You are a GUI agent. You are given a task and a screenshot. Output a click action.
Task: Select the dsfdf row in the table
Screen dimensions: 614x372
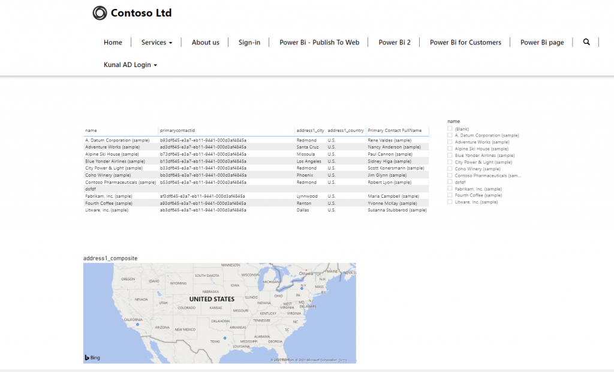(x=256, y=189)
